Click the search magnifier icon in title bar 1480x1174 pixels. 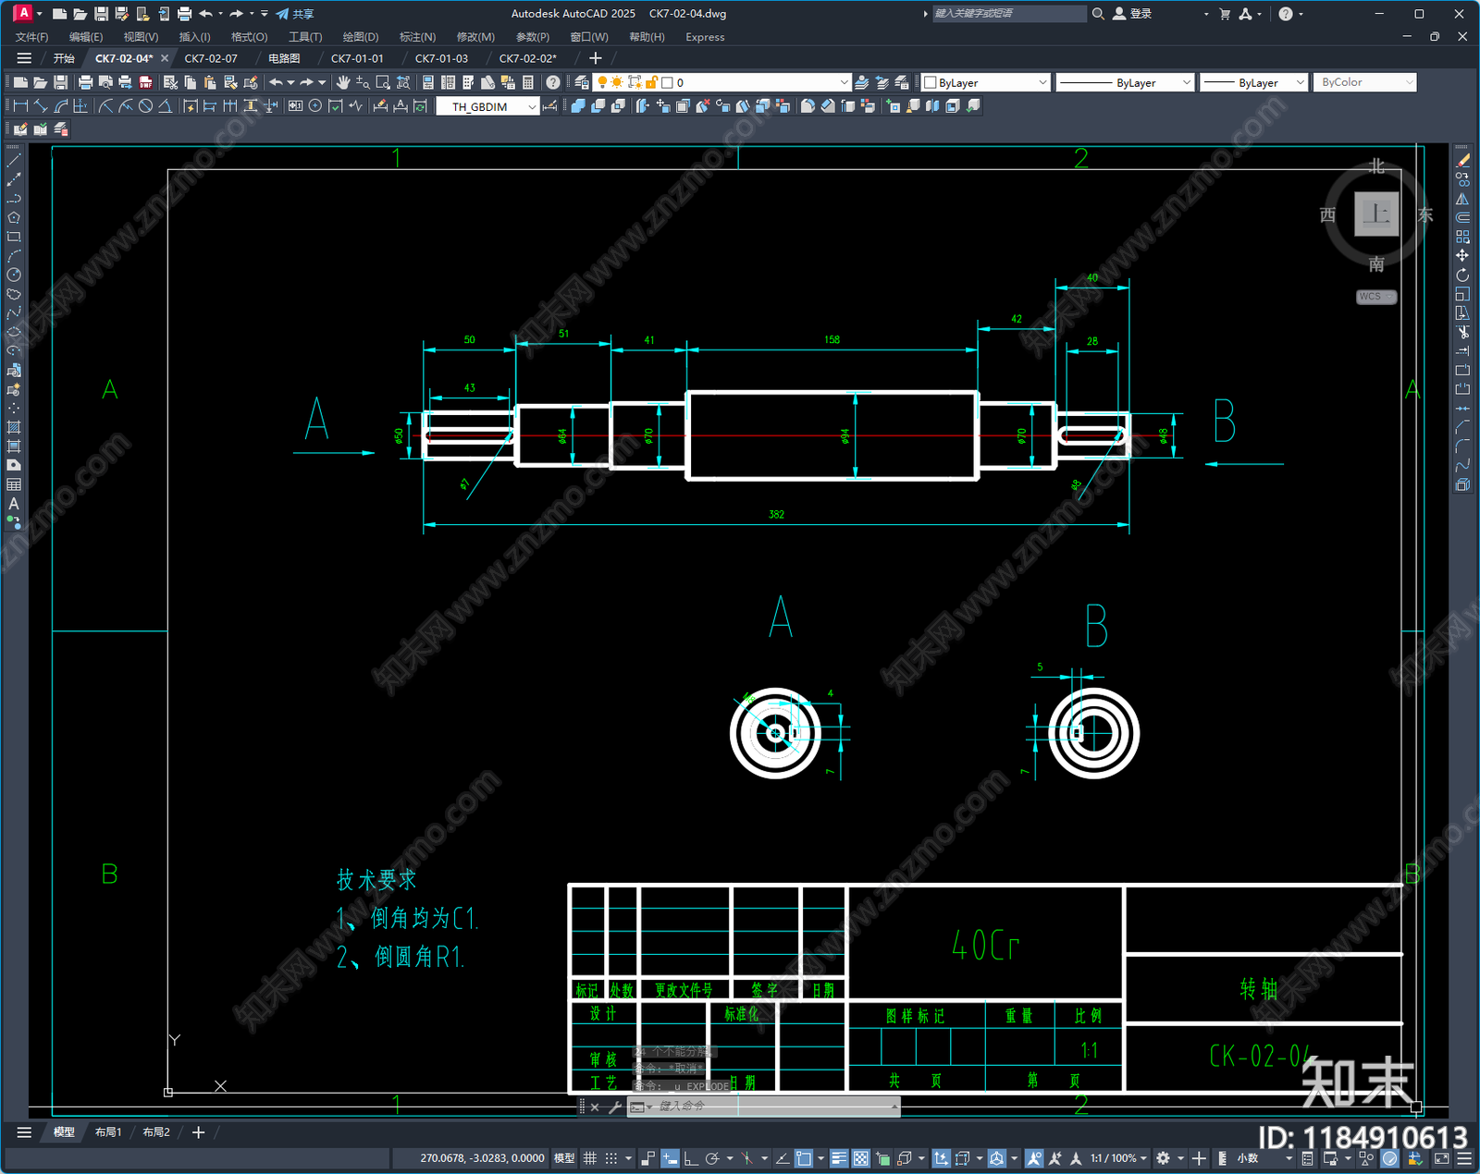(1098, 14)
